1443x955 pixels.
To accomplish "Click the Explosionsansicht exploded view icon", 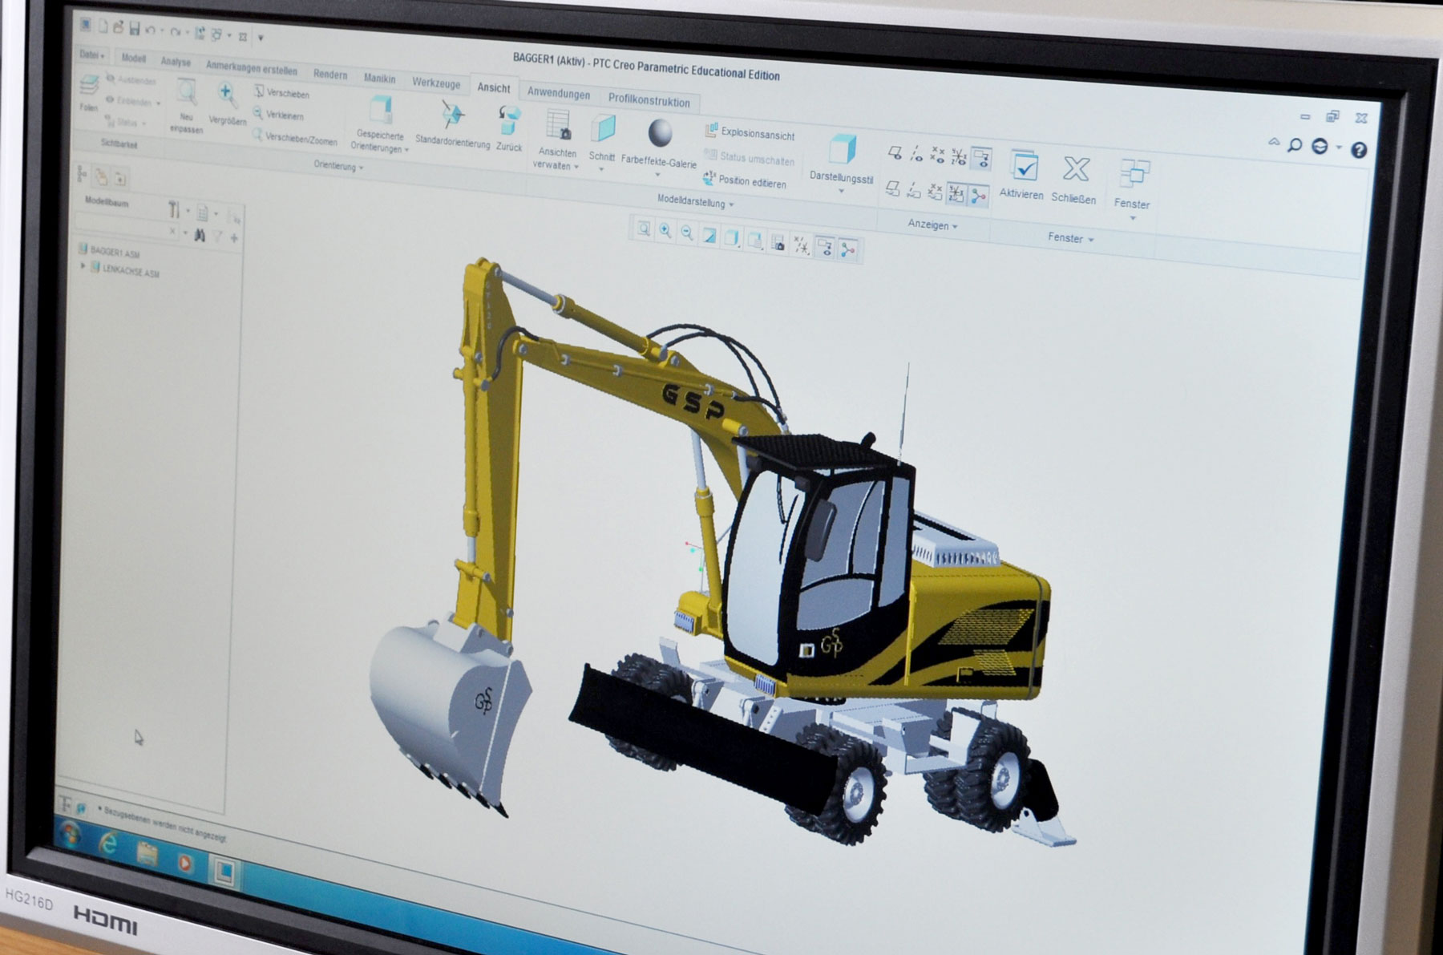I will [x=711, y=130].
